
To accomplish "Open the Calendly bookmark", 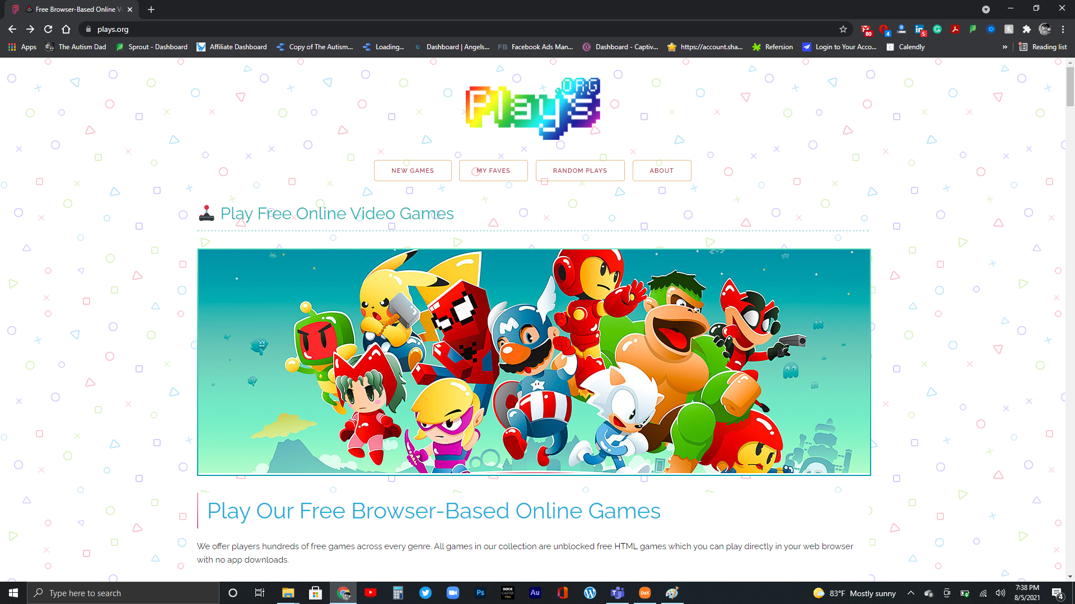I will 905,47.
